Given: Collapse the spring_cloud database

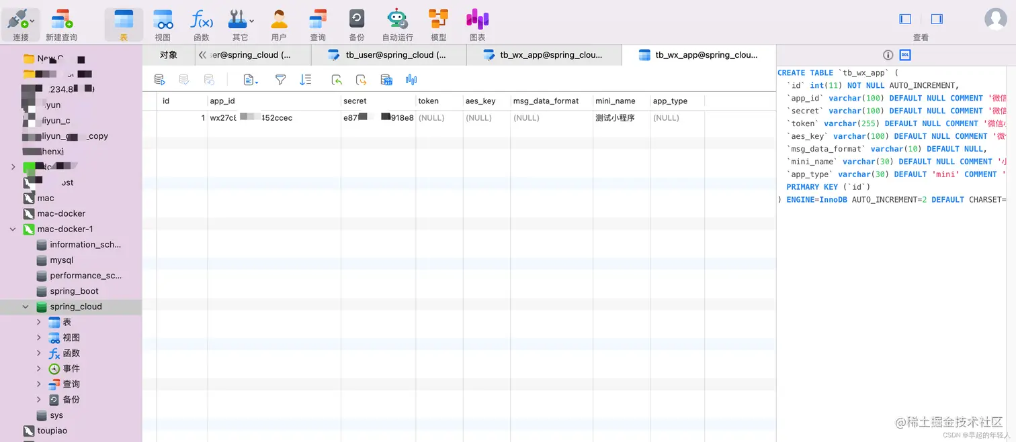Looking at the screenshot, I should point(26,307).
